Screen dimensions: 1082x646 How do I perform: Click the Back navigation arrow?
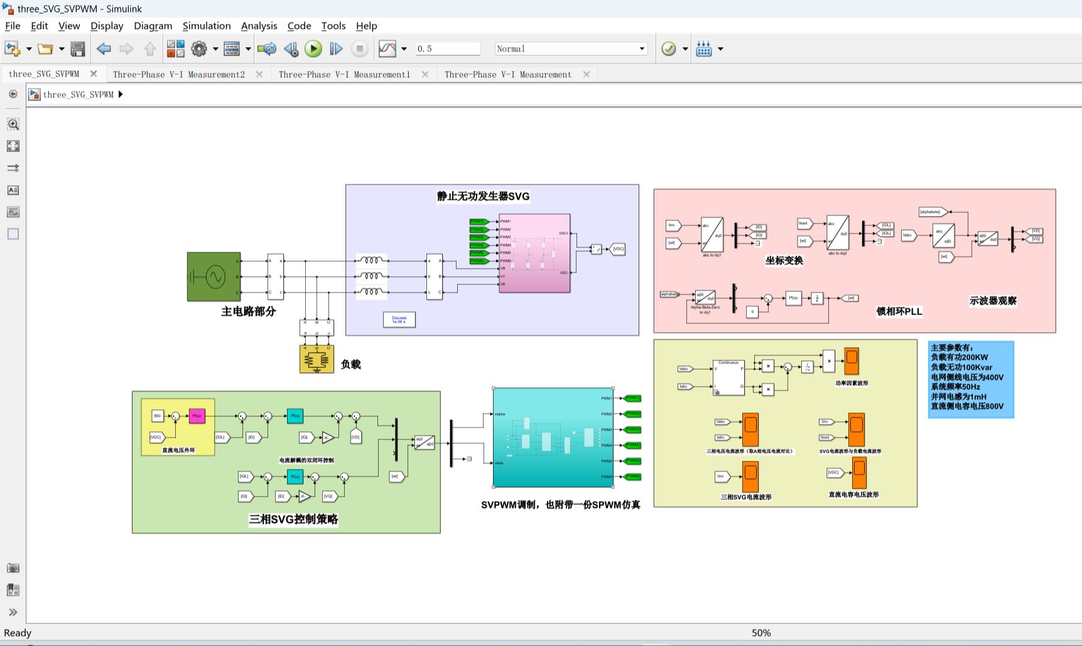point(104,48)
